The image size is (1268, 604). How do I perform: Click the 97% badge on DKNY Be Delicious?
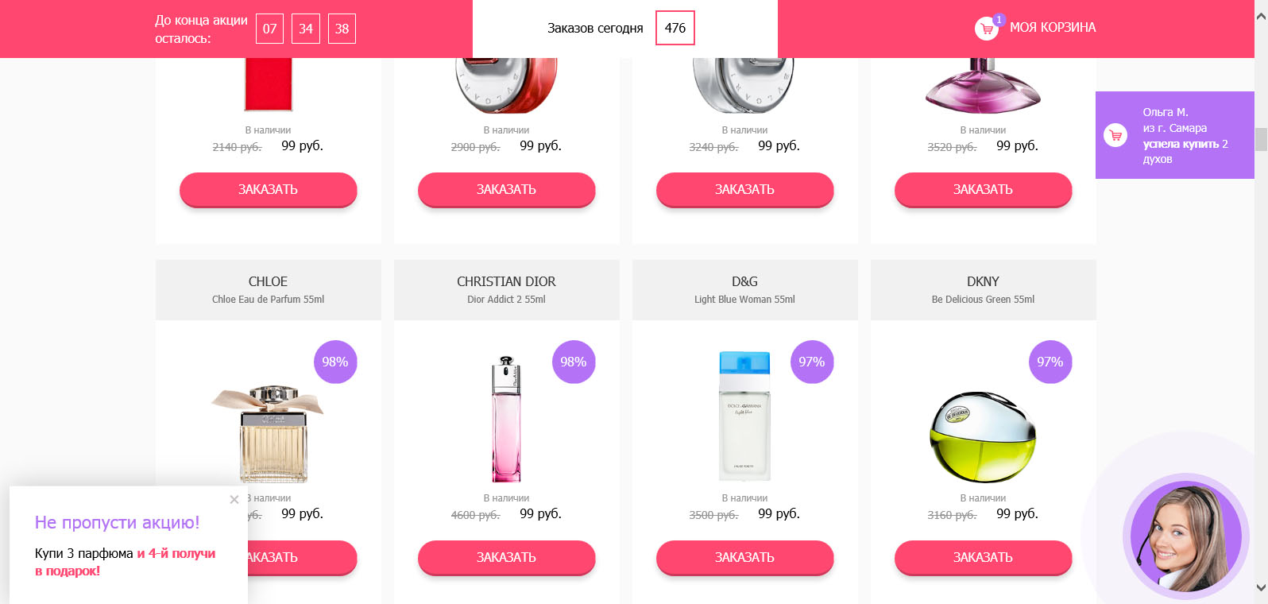click(1050, 362)
